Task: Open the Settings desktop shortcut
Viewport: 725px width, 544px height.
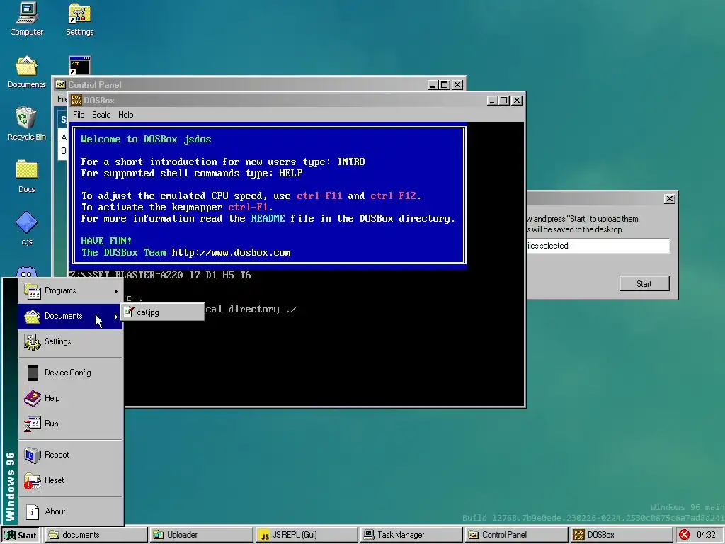Action: click(x=79, y=18)
